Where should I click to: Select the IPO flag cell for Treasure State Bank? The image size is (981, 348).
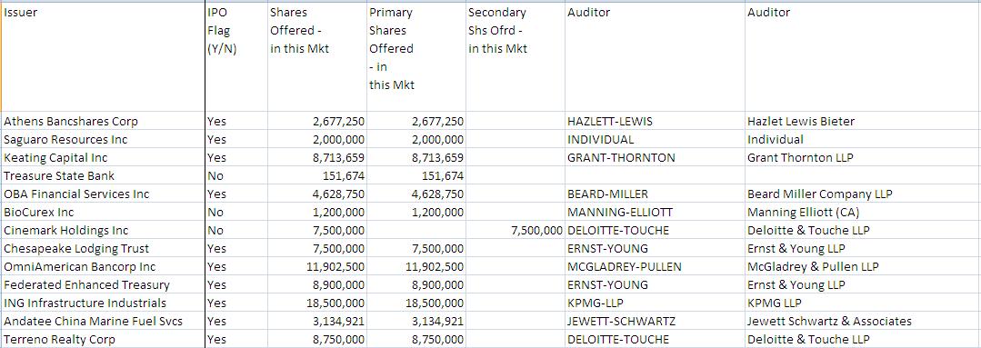[235, 175]
